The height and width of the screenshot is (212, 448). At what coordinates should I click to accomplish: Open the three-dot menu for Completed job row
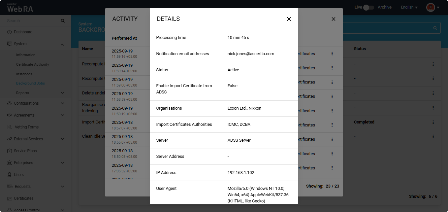click(433, 122)
